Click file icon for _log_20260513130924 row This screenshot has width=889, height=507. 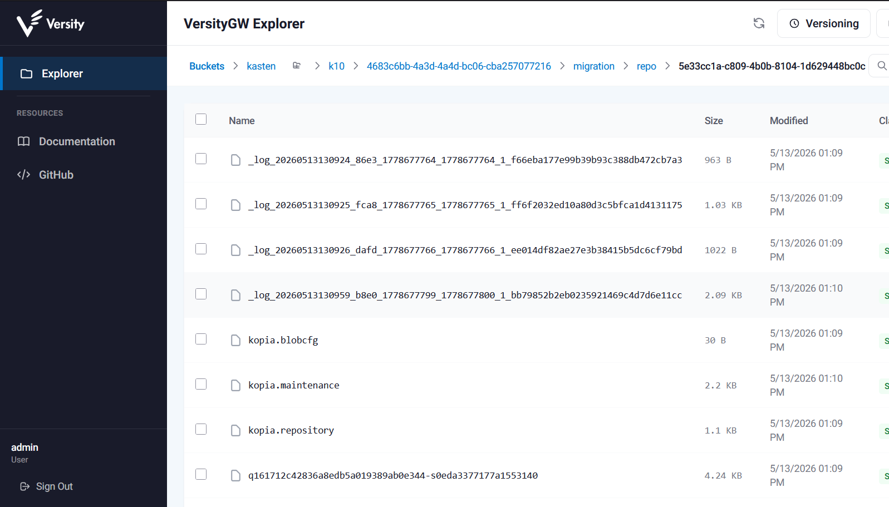[235, 160]
